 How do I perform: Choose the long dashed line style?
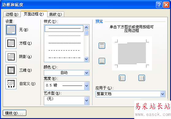pos(64,50)
